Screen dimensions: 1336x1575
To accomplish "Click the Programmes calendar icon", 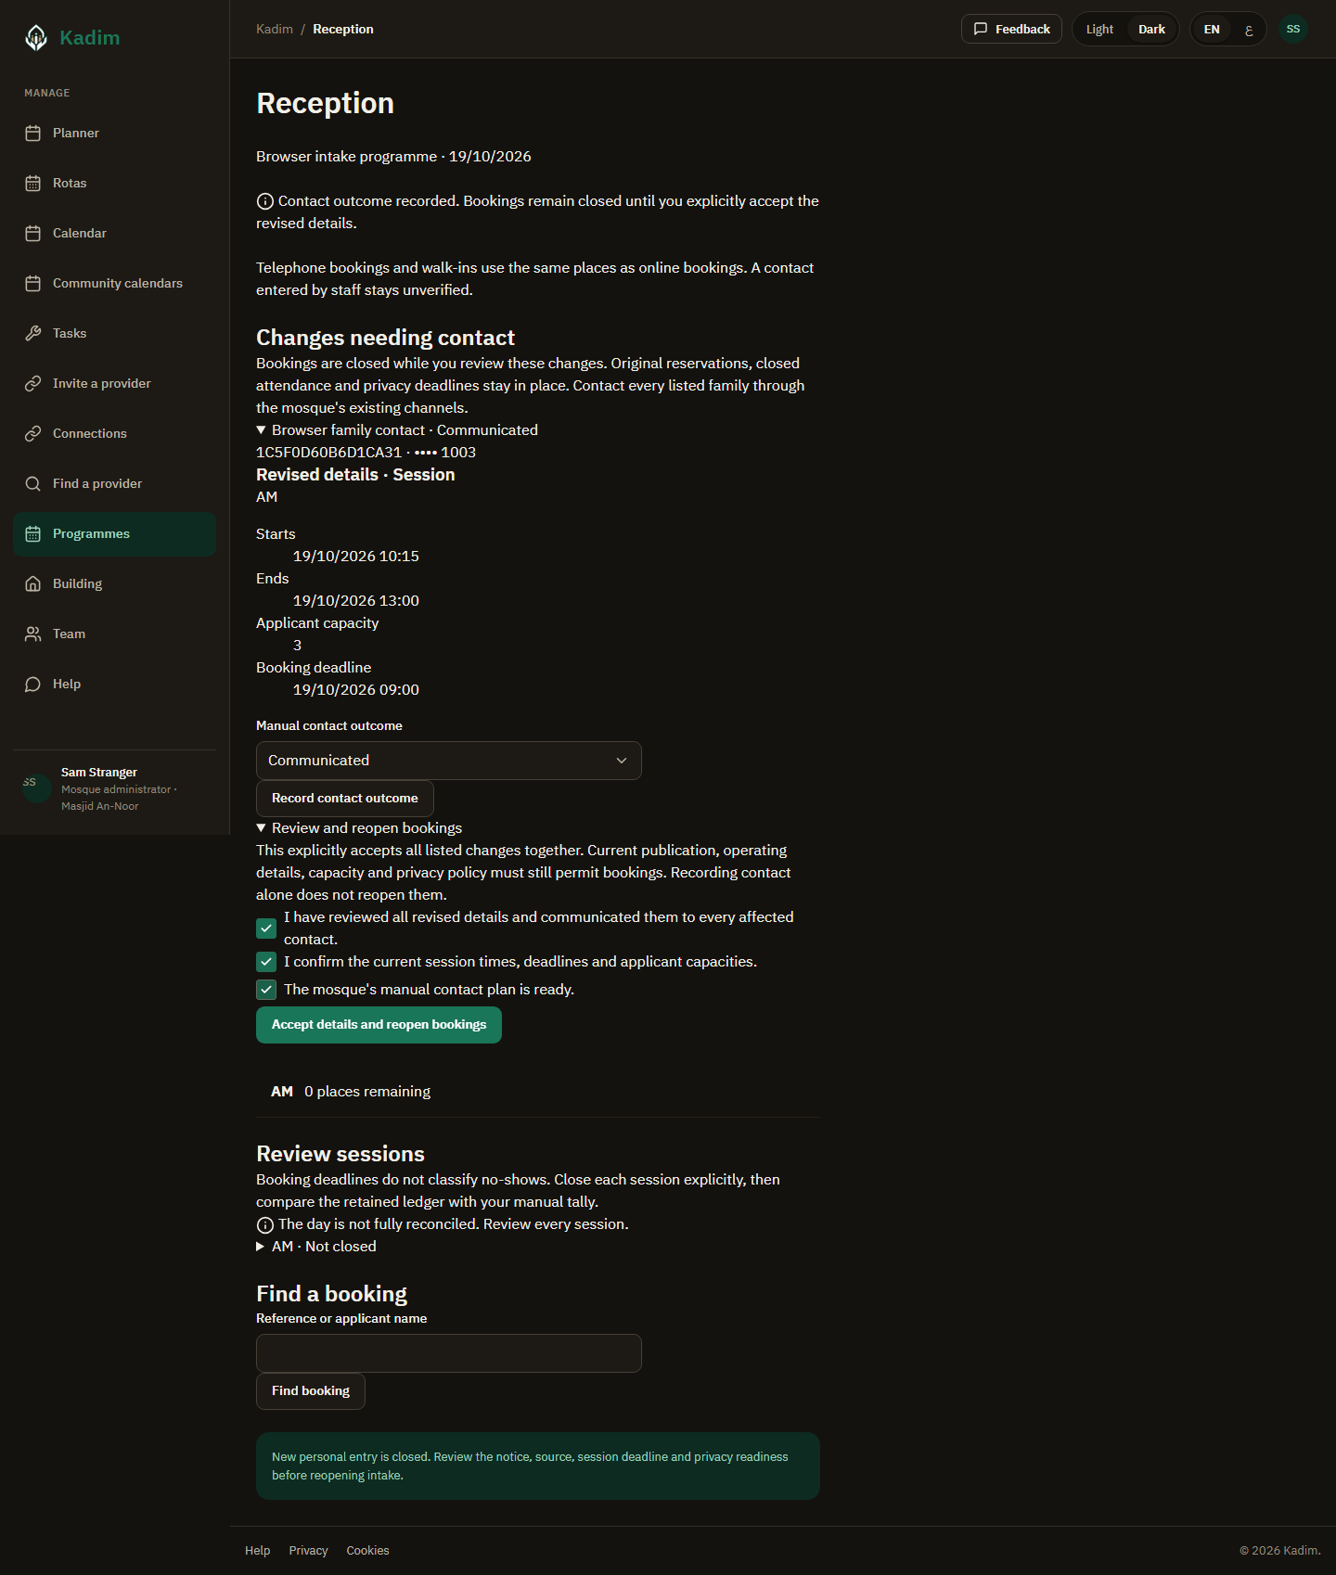I will click(33, 534).
